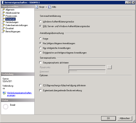The height and width of the screenshot is (123, 136).
Task: Switch to the Arbeitsspeicher page
Action: 13,13
